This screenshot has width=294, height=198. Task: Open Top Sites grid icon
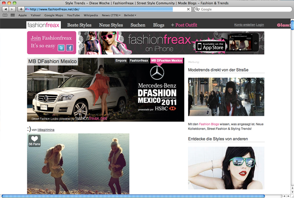(13, 15)
